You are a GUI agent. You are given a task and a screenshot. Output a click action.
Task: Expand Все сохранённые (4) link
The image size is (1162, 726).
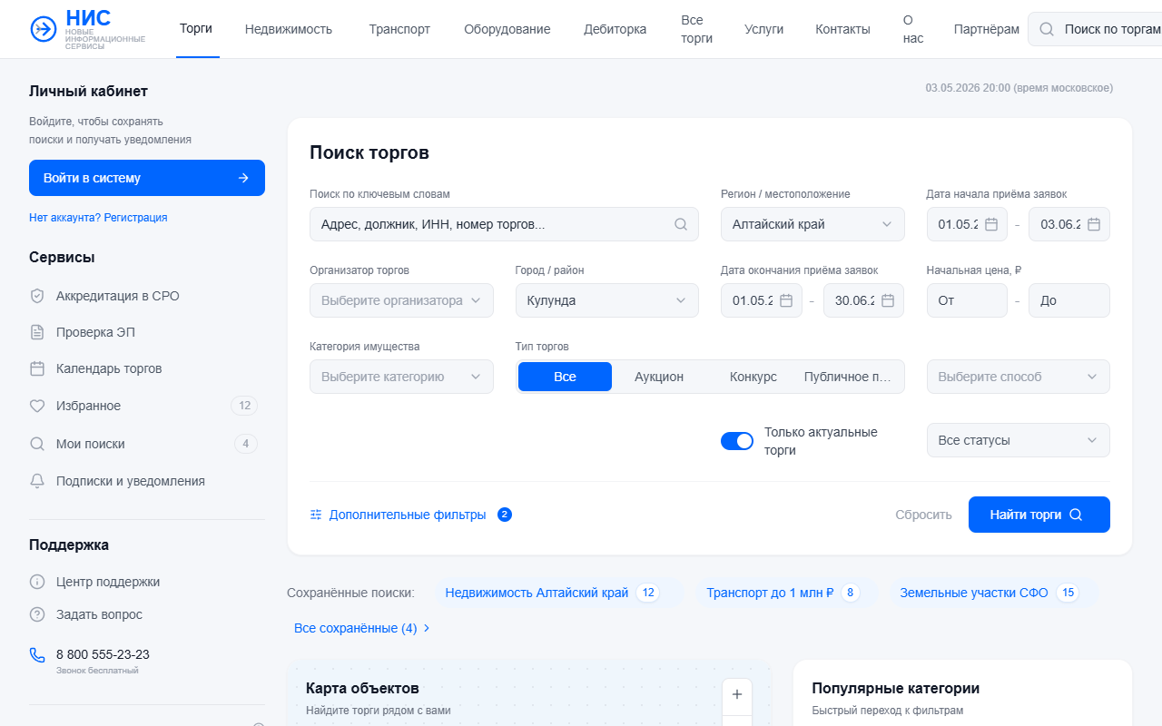click(x=362, y=628)
